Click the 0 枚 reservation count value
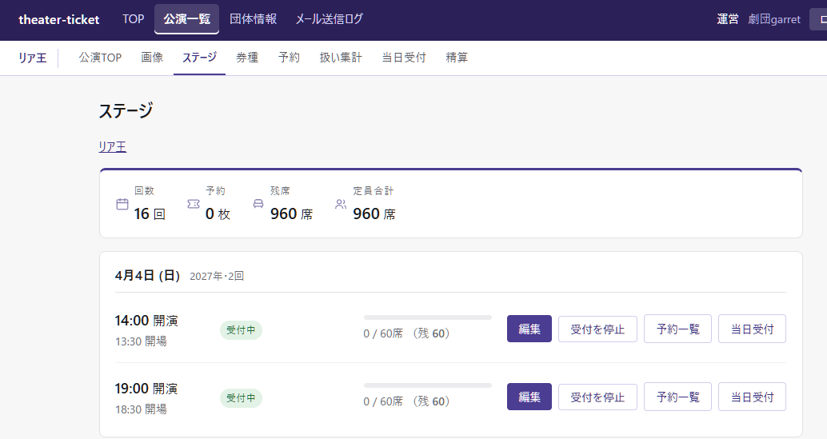The width and height of the screenshot is (827, 439). point(218,214)
